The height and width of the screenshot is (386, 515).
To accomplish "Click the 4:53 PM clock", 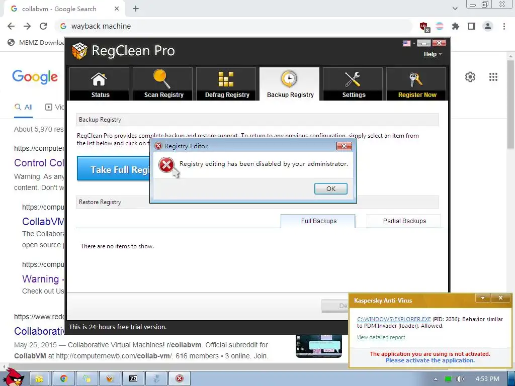I will click(487, 379).
